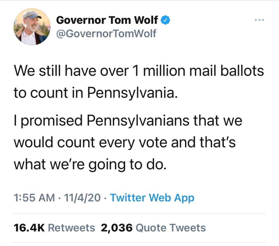279x246 pixels.
Task: Click the final line 'what we're going to do.'
Action: tap(90, 165)
